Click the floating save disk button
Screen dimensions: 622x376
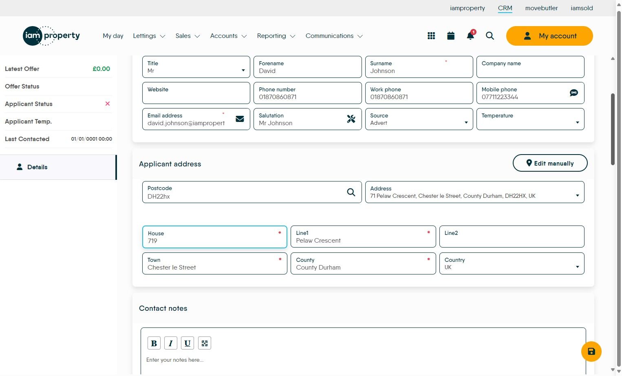(x=591, y=352)
